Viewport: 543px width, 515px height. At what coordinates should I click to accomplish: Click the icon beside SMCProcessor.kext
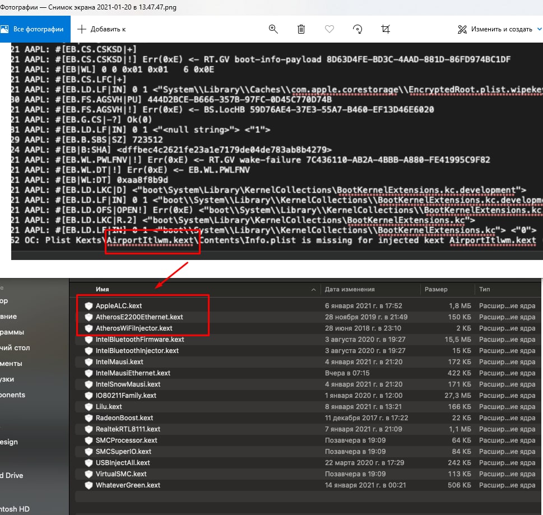(89, 440)
